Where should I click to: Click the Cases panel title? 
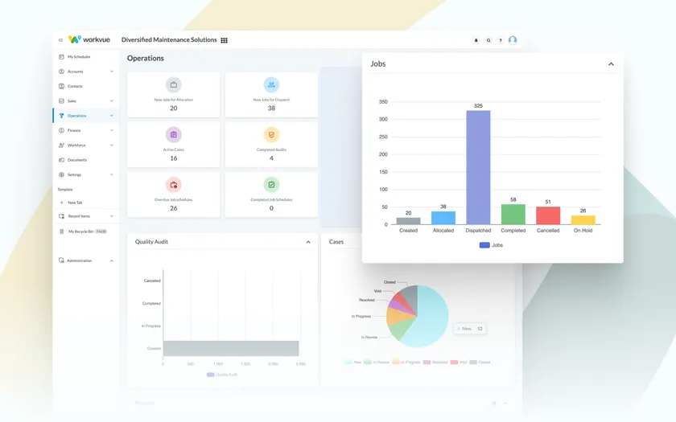336,242
